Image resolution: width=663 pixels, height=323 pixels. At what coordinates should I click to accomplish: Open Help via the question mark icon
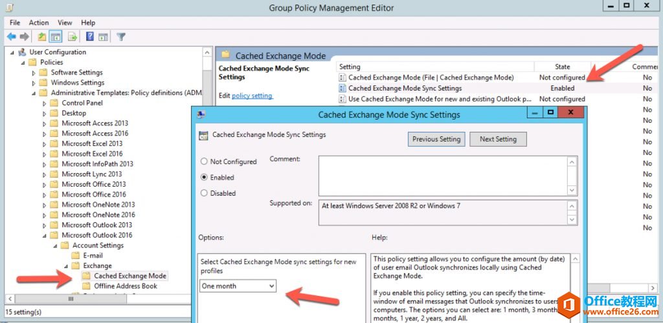[90, 36]
